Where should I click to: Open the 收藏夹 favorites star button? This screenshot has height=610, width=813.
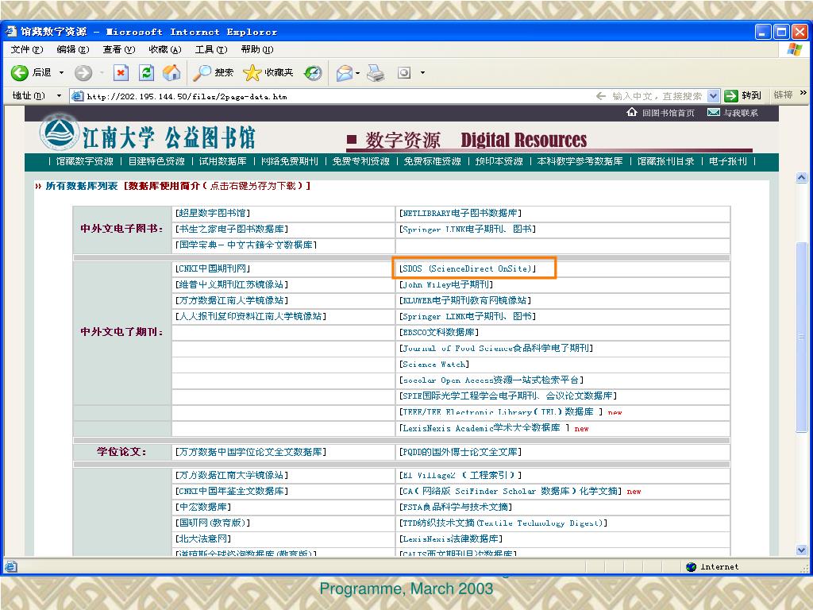coord(268,72)
